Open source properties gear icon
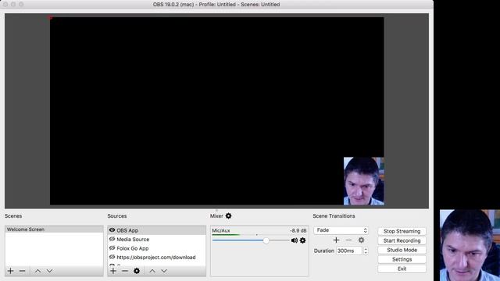The image size is (500, 281). coord(137,271)
